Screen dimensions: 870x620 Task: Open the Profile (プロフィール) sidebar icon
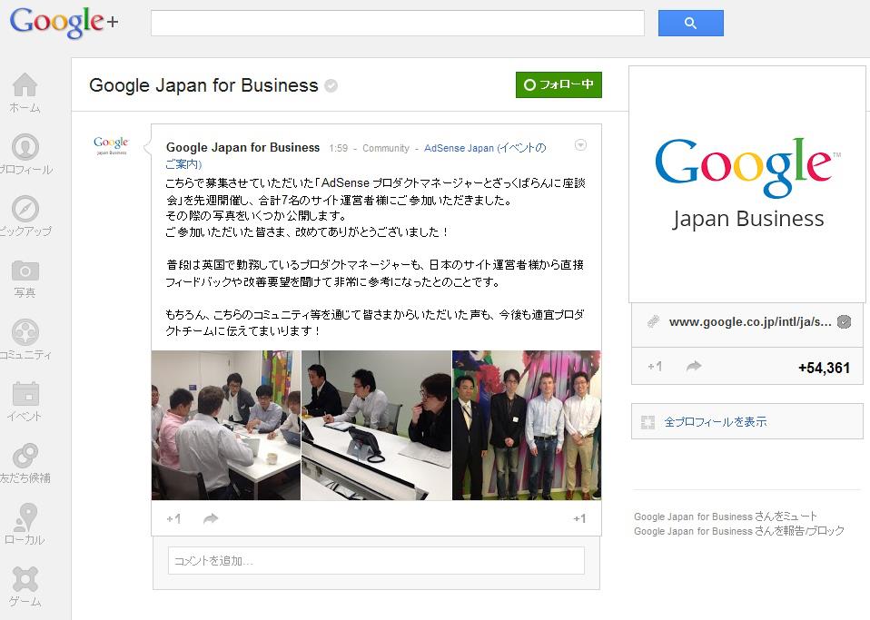(25, 147)
